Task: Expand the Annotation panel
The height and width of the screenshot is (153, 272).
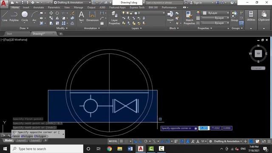Action: click(92, 28)
